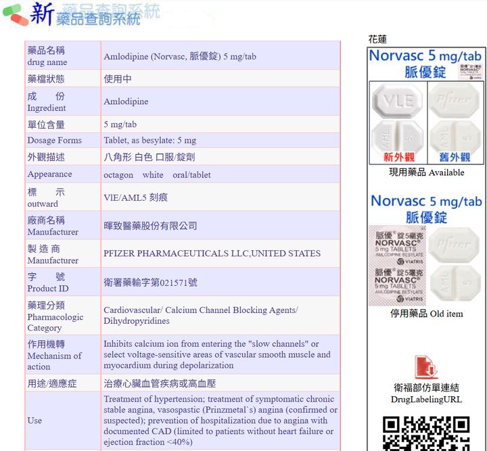487x451 pixels.
Task: Click the drug name value Amlodipine (Norvasc, 脈優錠)
Action: click(x=180, y=56)
